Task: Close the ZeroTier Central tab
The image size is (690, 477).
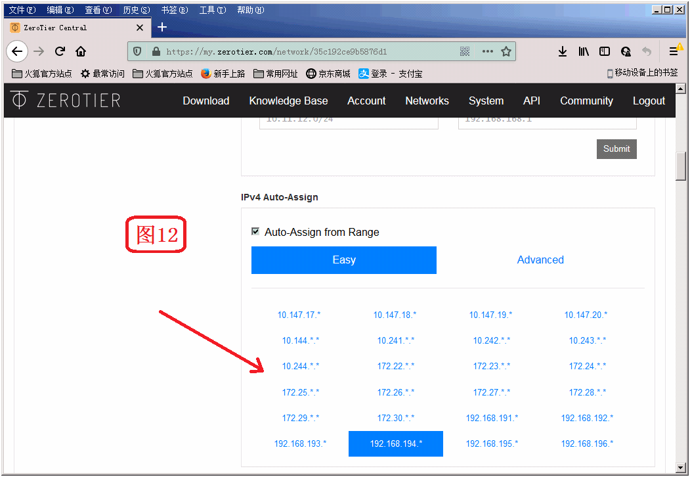Action: pyautogui.click(x=140, y=28)
